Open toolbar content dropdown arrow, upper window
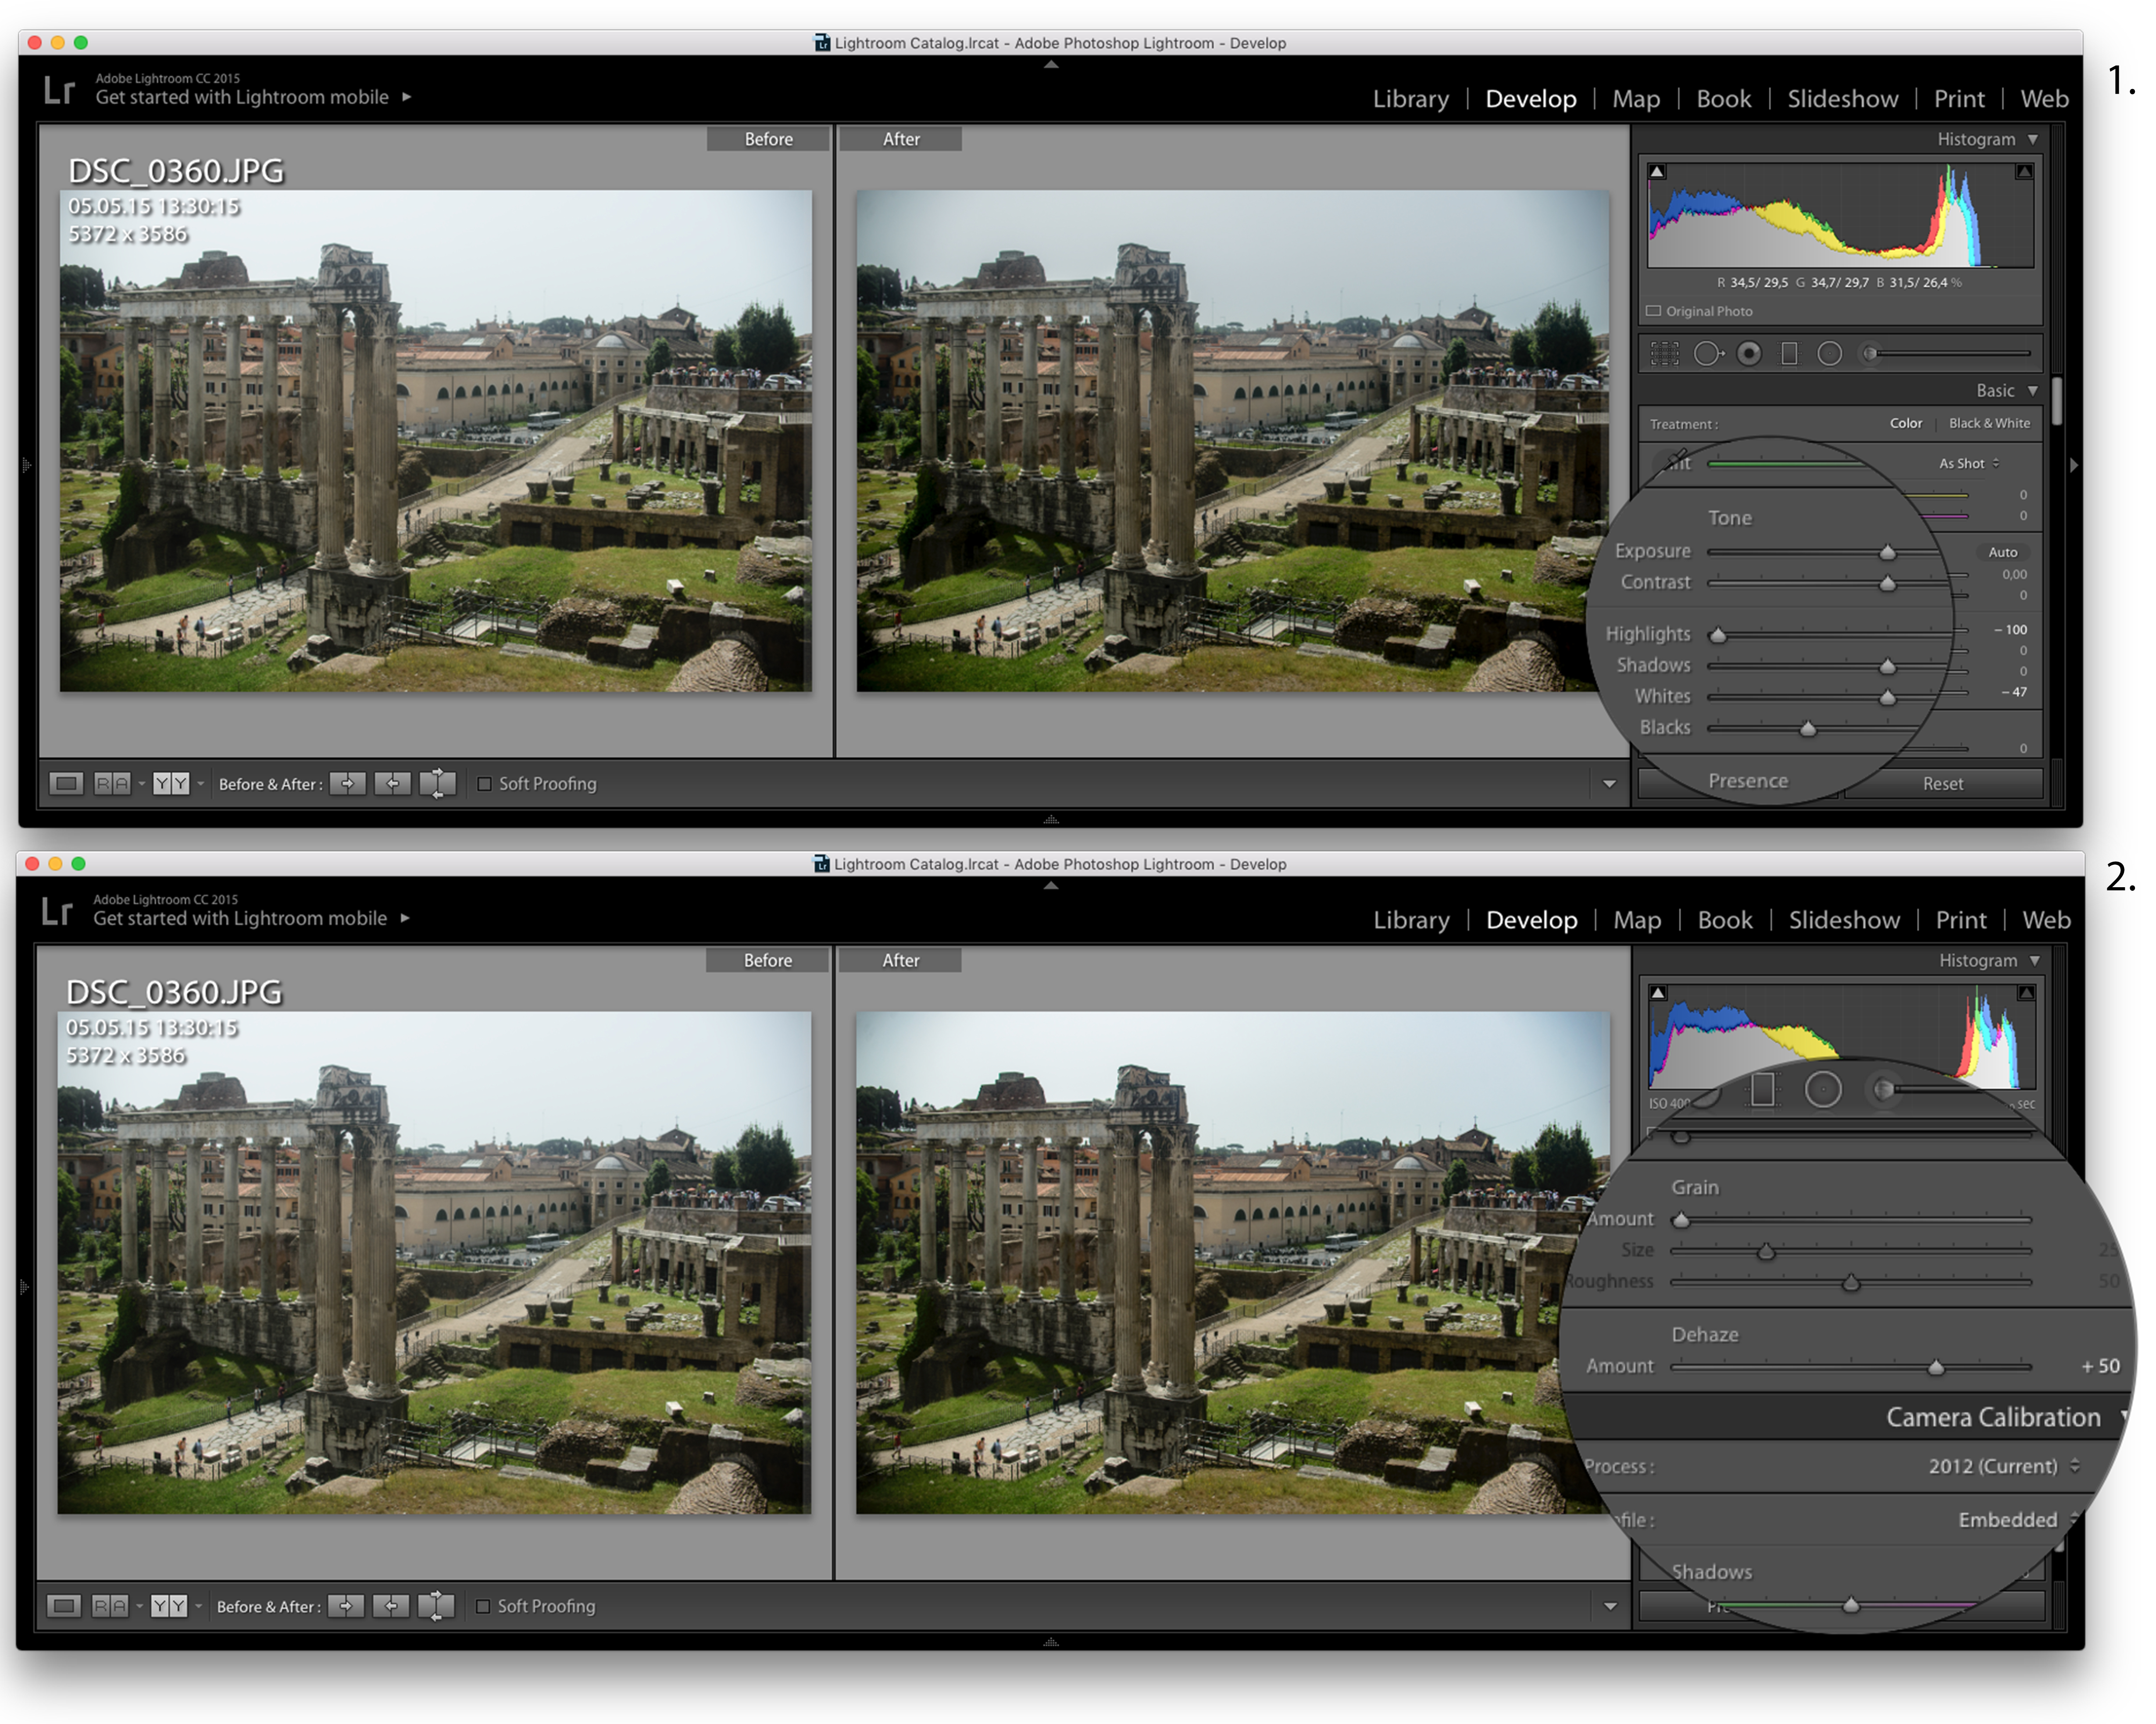2156x1724 pixels. [x=1609, y=784]
